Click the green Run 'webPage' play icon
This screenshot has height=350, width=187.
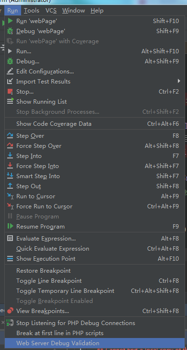(x=10, y=21)
